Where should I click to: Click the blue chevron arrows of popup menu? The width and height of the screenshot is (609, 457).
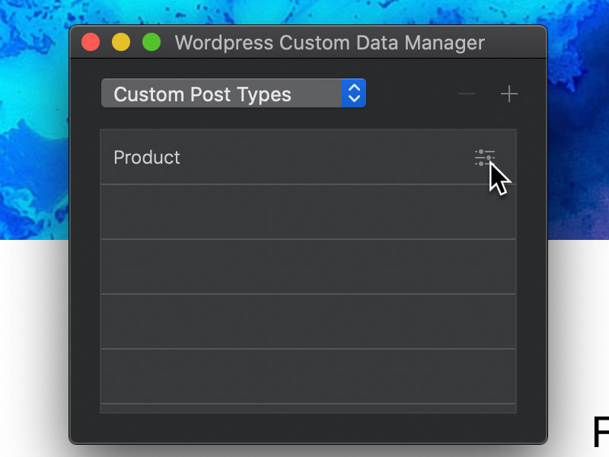tap(354, 94)
